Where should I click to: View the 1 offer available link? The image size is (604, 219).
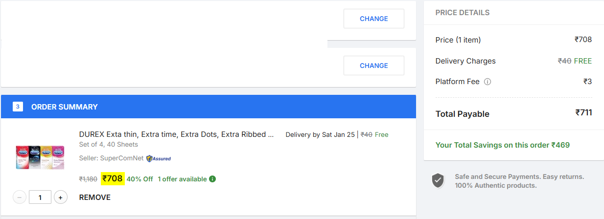[182, 179]
